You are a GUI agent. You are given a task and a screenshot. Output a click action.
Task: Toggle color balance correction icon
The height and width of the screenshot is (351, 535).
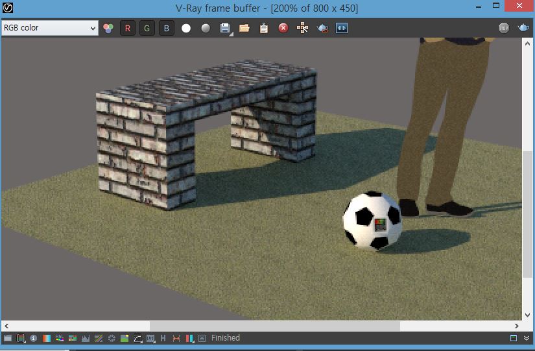point(73,339)
